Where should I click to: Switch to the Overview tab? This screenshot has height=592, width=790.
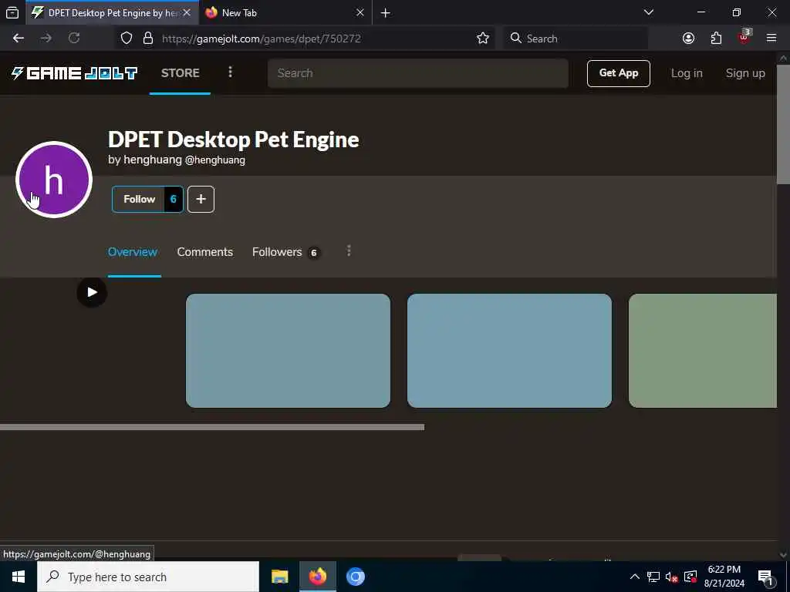point(133,252)
